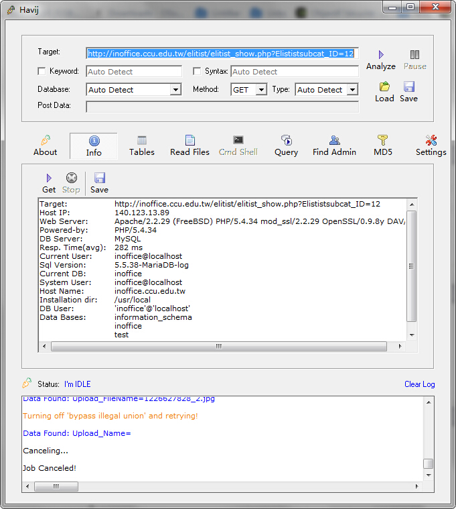Open the About carrot icon
The height and width of the screenshot is (509, 456).
tap(46, 140)
